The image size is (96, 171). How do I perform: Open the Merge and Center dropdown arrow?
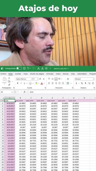71,83
